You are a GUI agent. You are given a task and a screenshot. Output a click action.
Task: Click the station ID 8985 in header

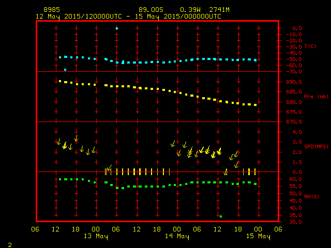[52, 10]
